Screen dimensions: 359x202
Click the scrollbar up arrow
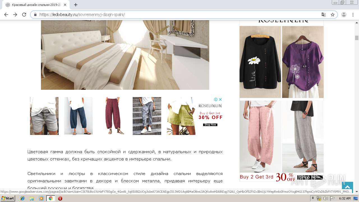pos(357,22)
